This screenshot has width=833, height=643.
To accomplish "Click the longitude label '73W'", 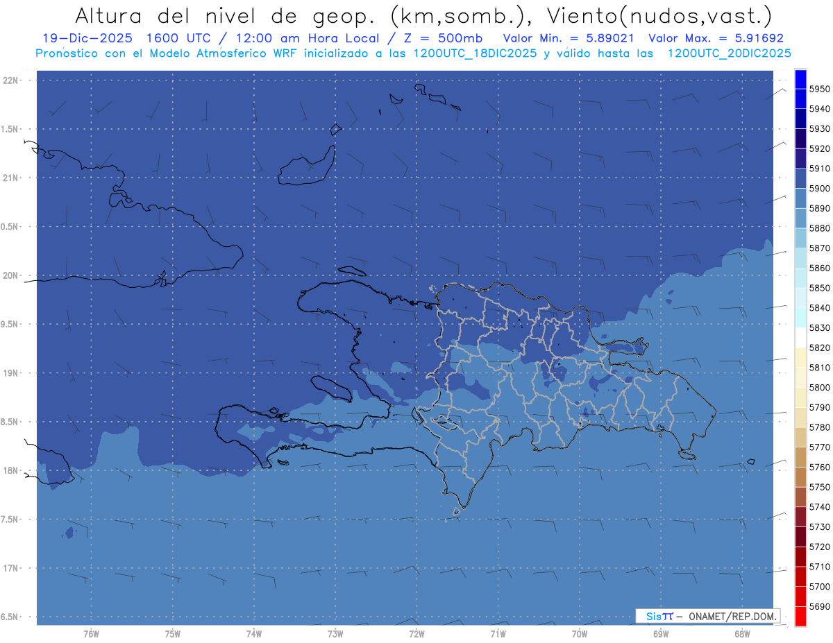I will (335, 634).
